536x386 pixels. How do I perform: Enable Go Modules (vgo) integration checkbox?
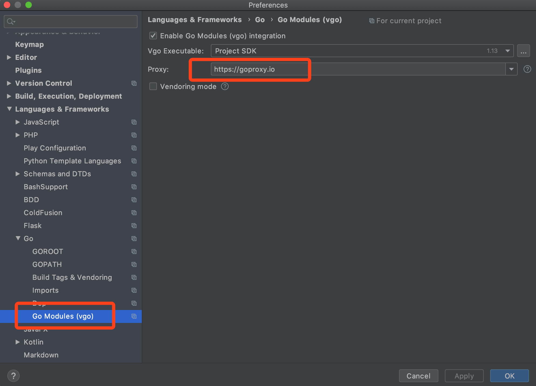(154, 36)
